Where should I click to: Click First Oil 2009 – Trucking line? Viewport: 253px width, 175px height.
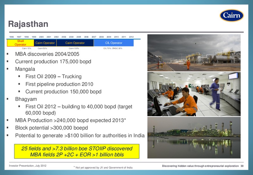tap(53, 76)
